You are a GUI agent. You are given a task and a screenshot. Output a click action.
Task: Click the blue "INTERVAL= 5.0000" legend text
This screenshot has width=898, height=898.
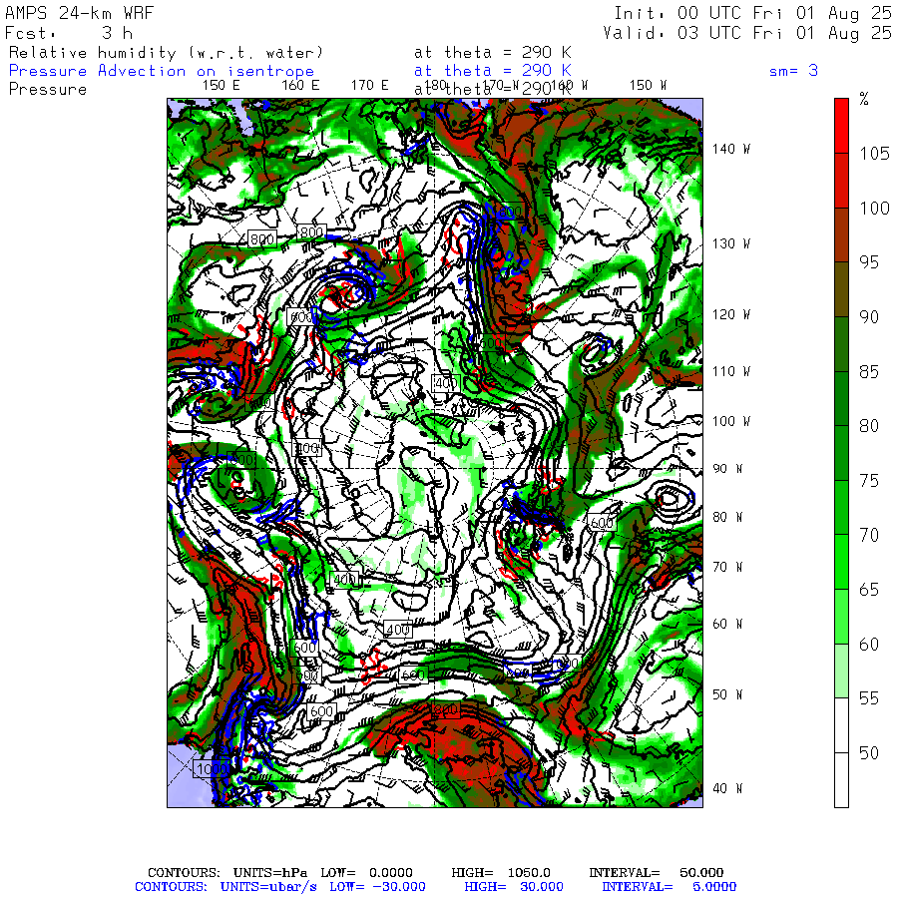point(669,887)
